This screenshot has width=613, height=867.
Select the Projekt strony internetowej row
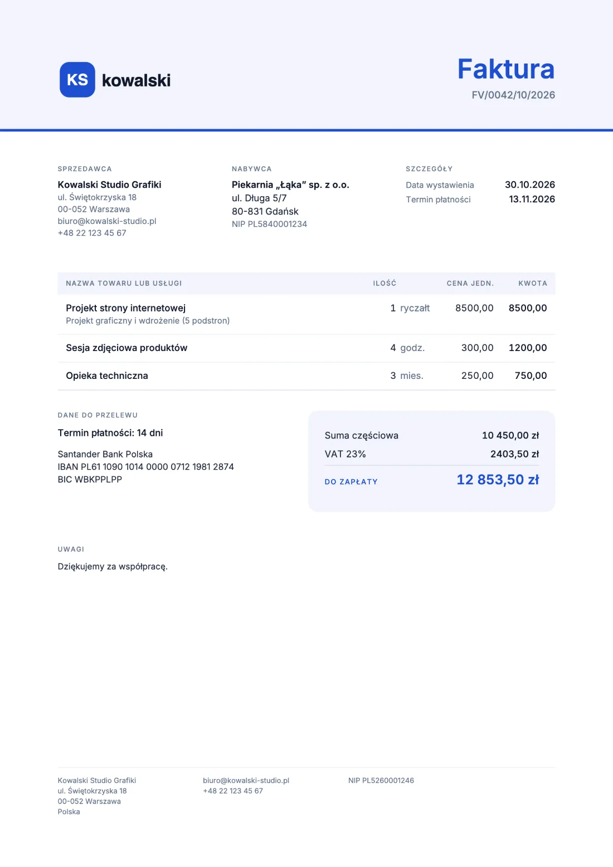pos(306,314)
